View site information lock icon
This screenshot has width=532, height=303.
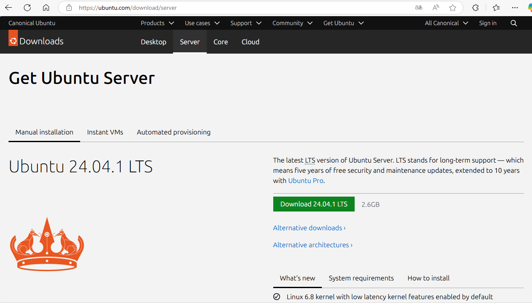tap(69, 8)
